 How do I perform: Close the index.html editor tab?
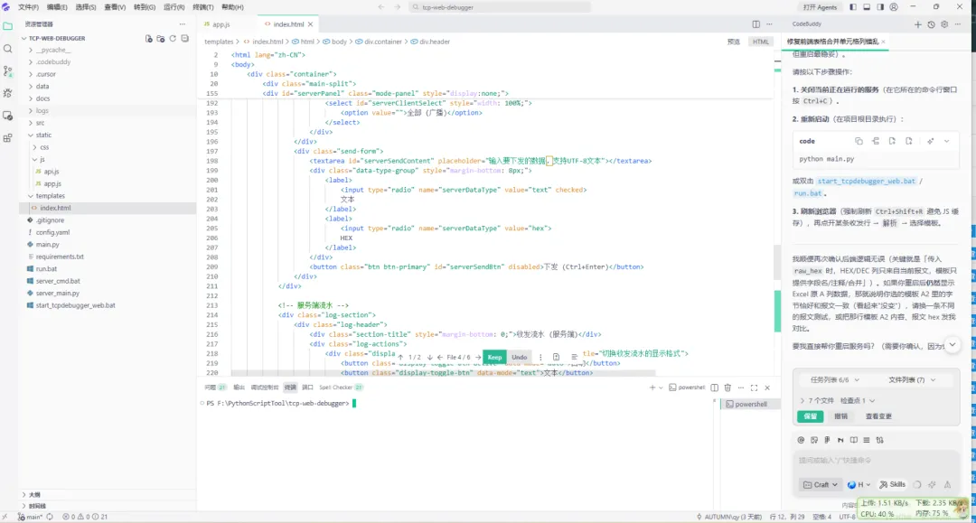point(310,24)
